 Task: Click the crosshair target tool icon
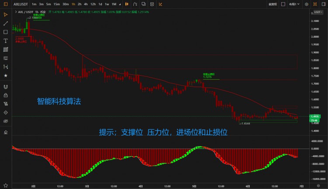(x=6, y=112)
